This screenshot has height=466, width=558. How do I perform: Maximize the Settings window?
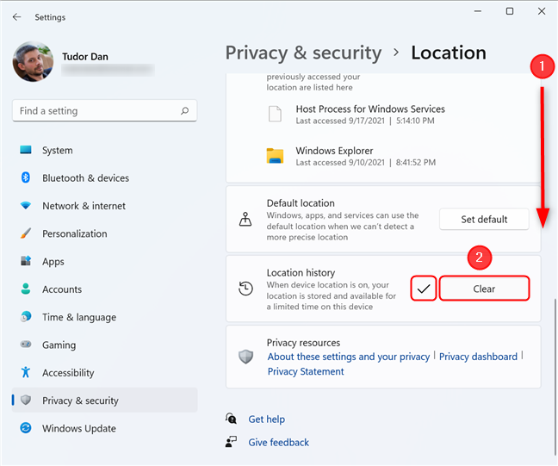[x=510, y=11]
